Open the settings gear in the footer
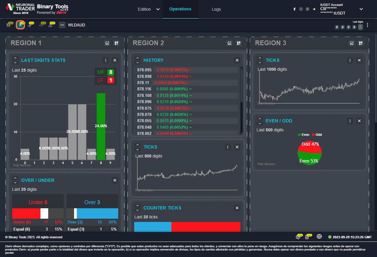The height and width of the screenshot is (257, 377). click(x=298, y=237)
